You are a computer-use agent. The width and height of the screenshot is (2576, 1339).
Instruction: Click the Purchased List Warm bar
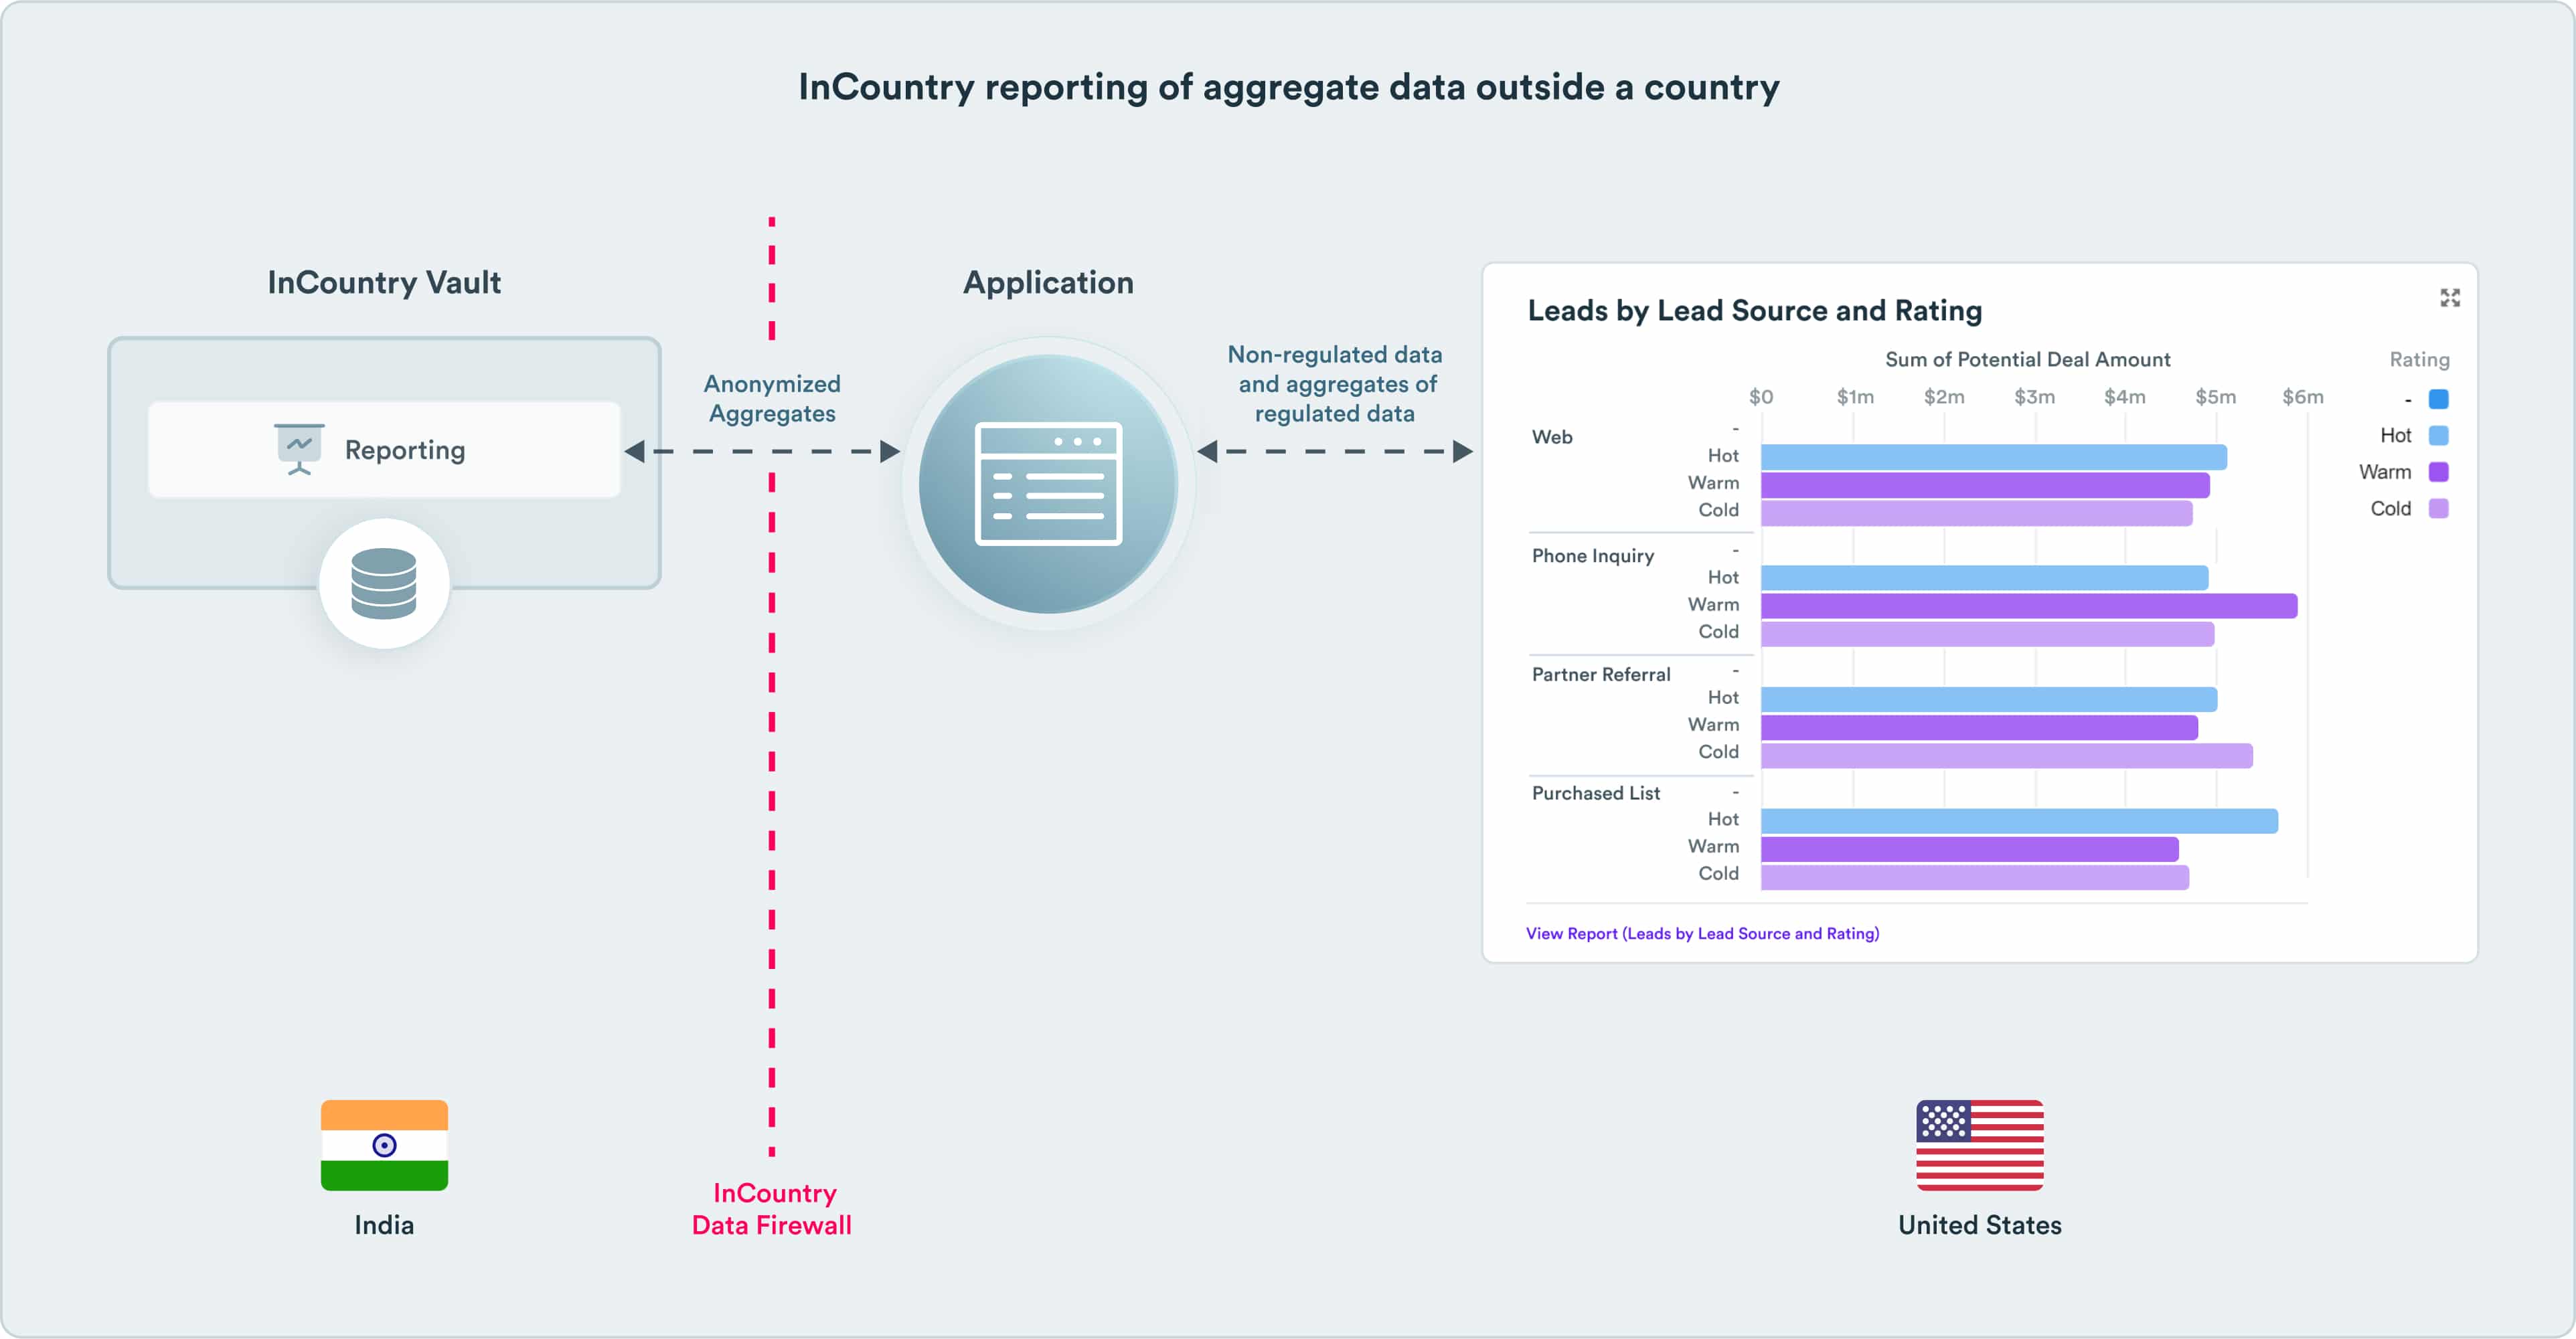[x=1970, y=849]
